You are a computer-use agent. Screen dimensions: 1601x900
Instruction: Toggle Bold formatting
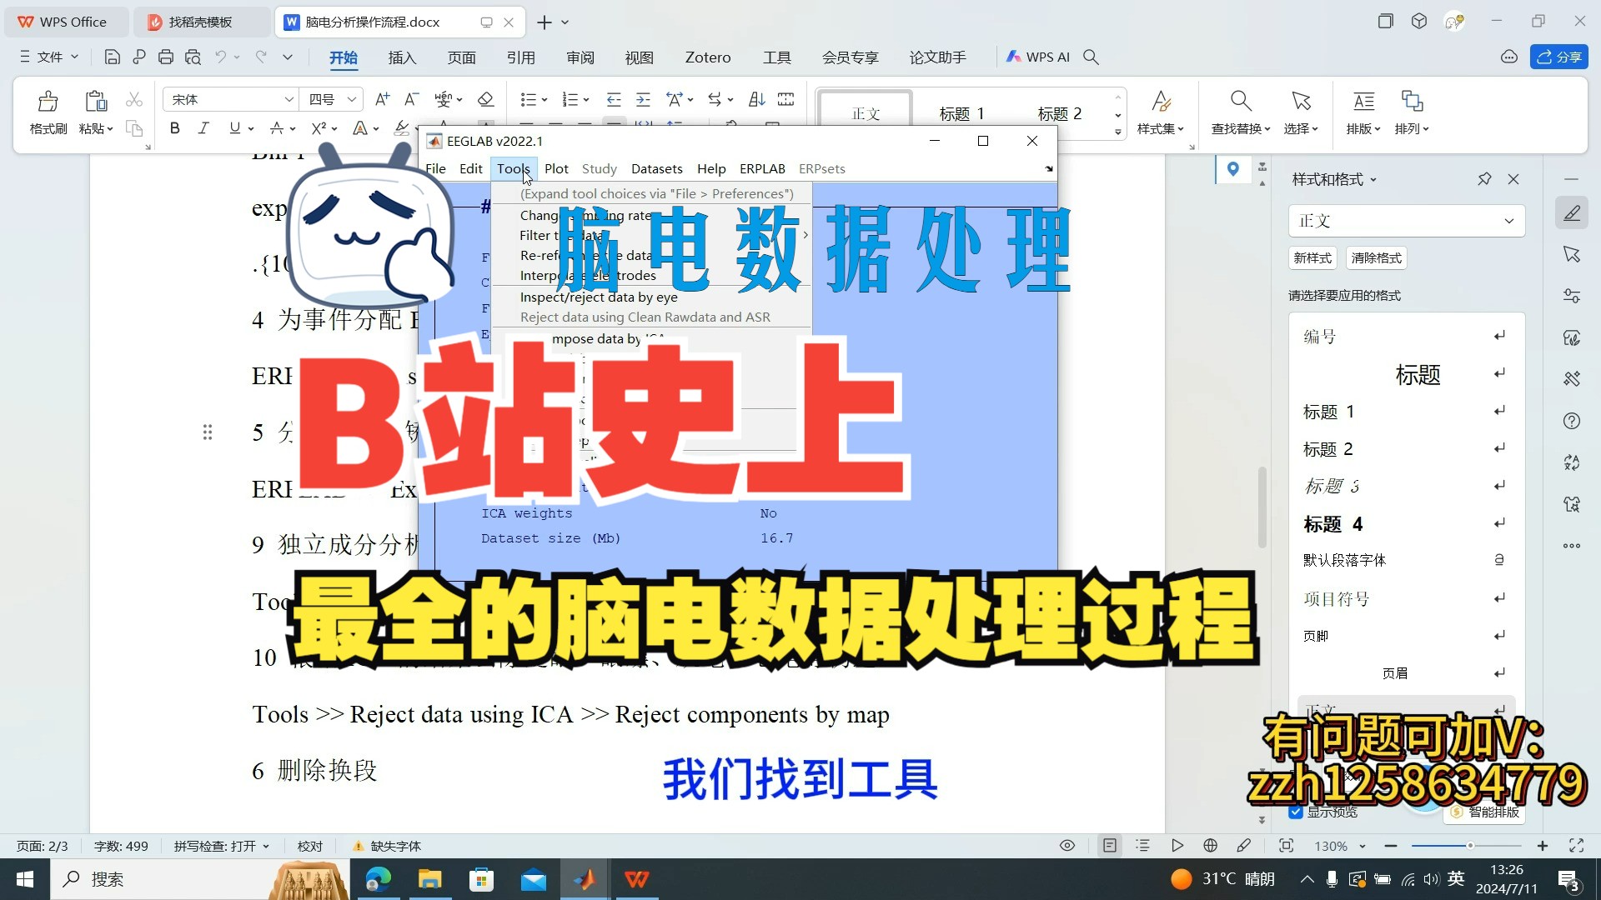(174, 128)
